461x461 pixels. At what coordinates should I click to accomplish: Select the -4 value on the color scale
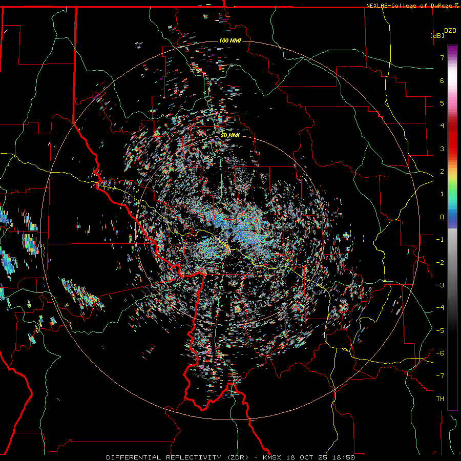(x=440, y=308)
